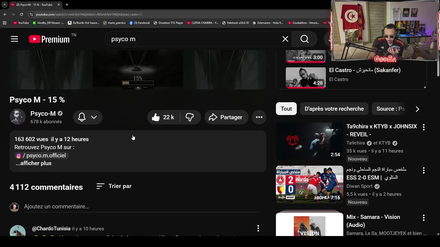This screenshot has height=247, width=440.
Task: Add a comment in Ajoutez un commentaire field
Action: 142,207
